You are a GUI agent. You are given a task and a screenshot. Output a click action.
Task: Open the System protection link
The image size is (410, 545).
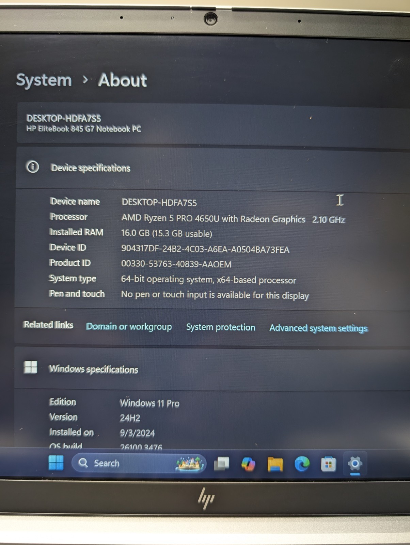[221, 327]
